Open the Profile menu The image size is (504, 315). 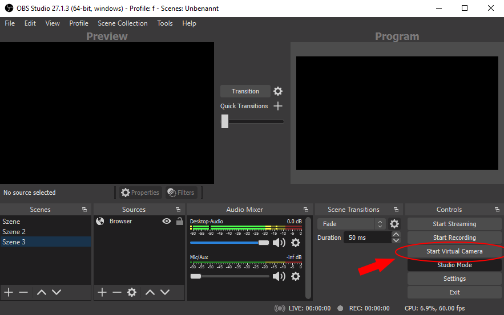79,23
